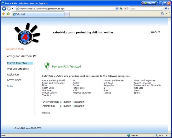The image size is (172, 138).
Task: Click the red Stop loading icon
Action: click(126, 9)
